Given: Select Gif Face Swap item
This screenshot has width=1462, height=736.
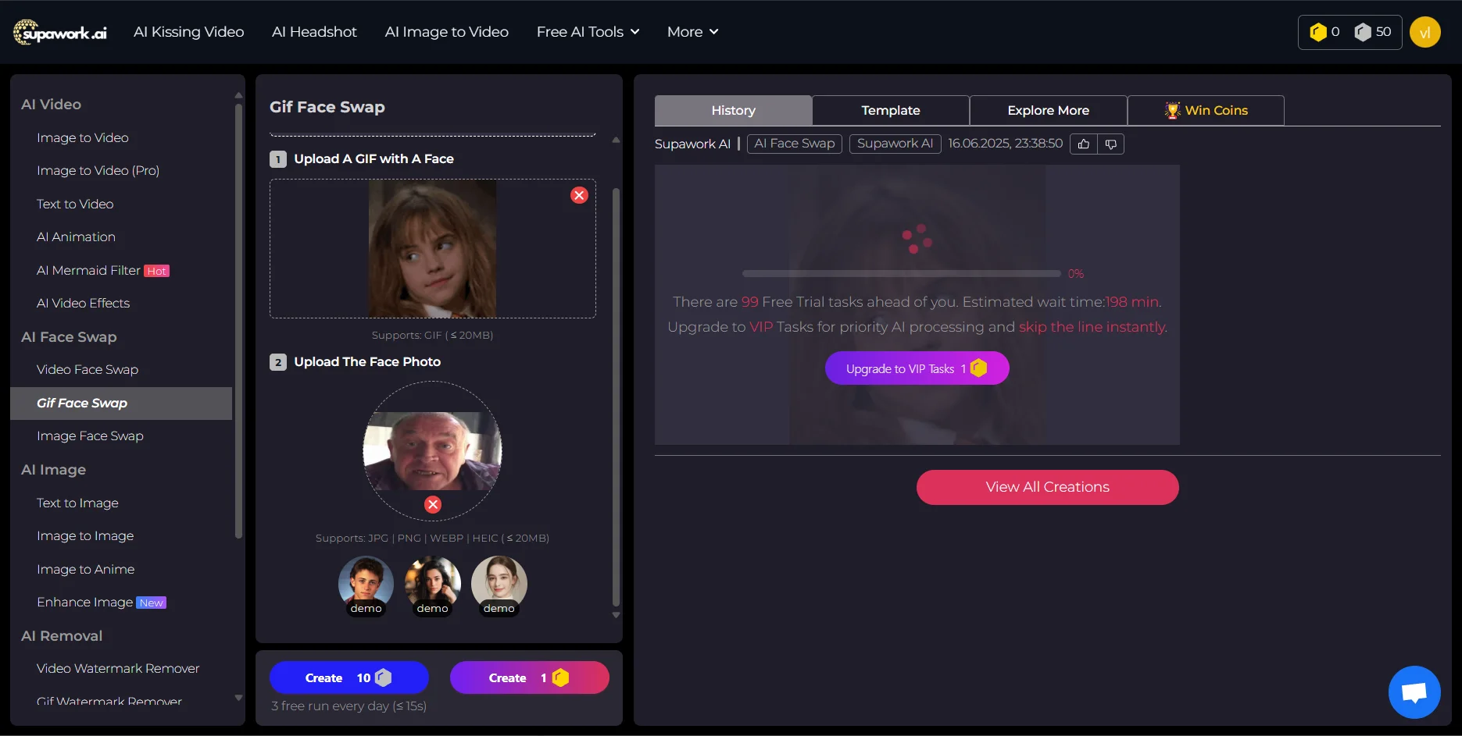Looking at the screenshot, I should [x=121, y=404].
